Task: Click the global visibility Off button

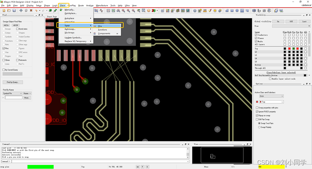Action: click(x=291, y=21)
